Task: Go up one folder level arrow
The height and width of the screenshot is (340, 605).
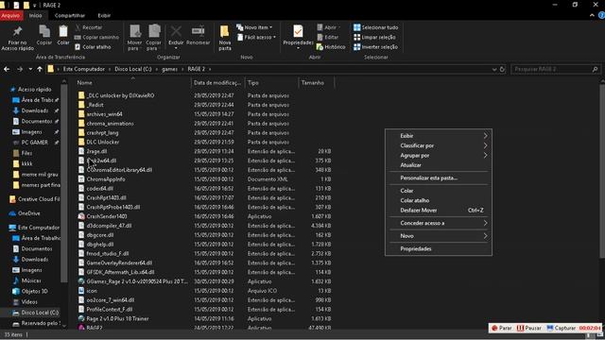Action: pos(40,69)
